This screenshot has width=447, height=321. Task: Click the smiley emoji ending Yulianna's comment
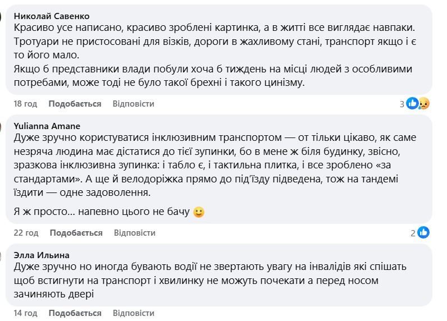[x=198, y=212]
